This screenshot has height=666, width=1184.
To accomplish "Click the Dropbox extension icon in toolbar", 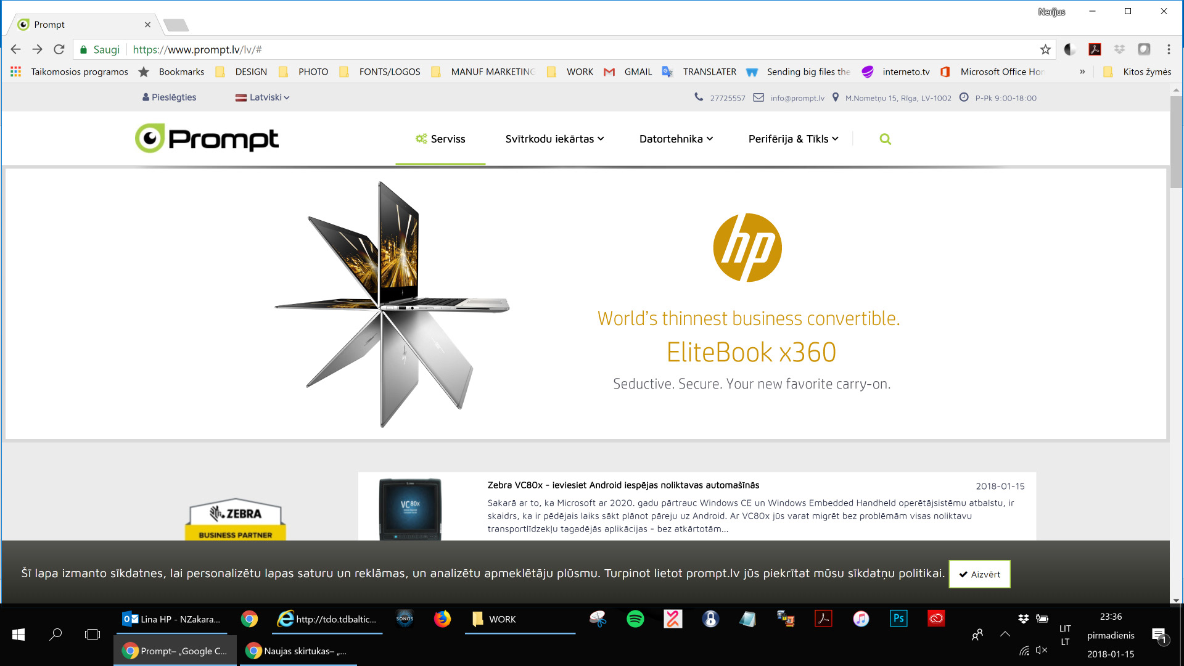I will pos(1119,49).
